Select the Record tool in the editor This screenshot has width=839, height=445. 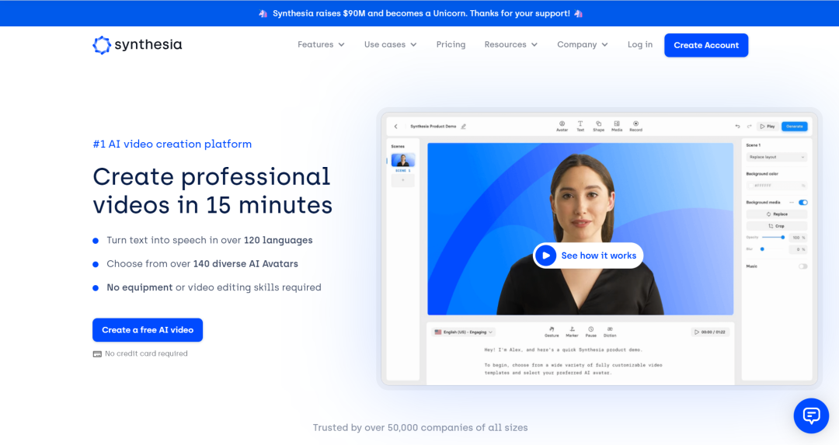tap(635, 127)
